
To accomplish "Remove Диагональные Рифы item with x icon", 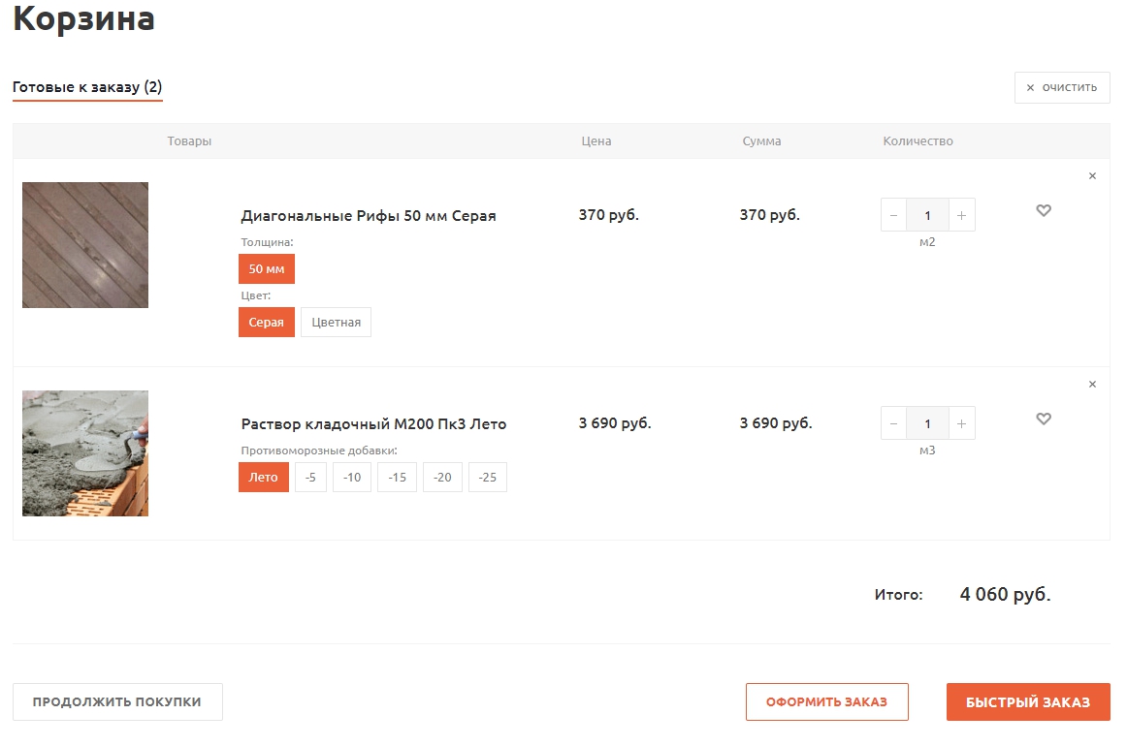I will [1092, 176].
